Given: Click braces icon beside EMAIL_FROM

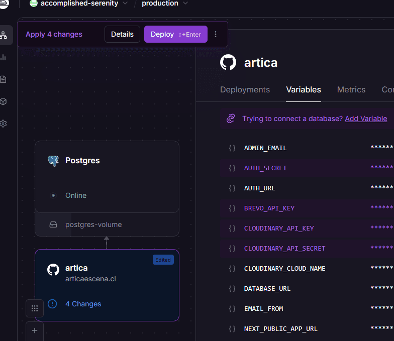Looking at the screenshot, I should pyautogui.click(x=232, y=308).
